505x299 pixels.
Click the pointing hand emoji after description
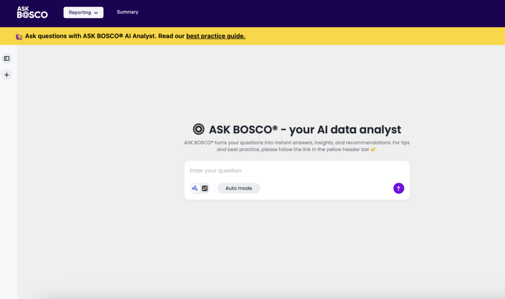(x=373, y=149)
